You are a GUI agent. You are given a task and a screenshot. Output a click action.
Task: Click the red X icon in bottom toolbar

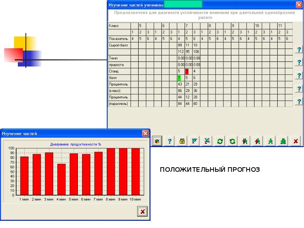click(x=295, y=141)
